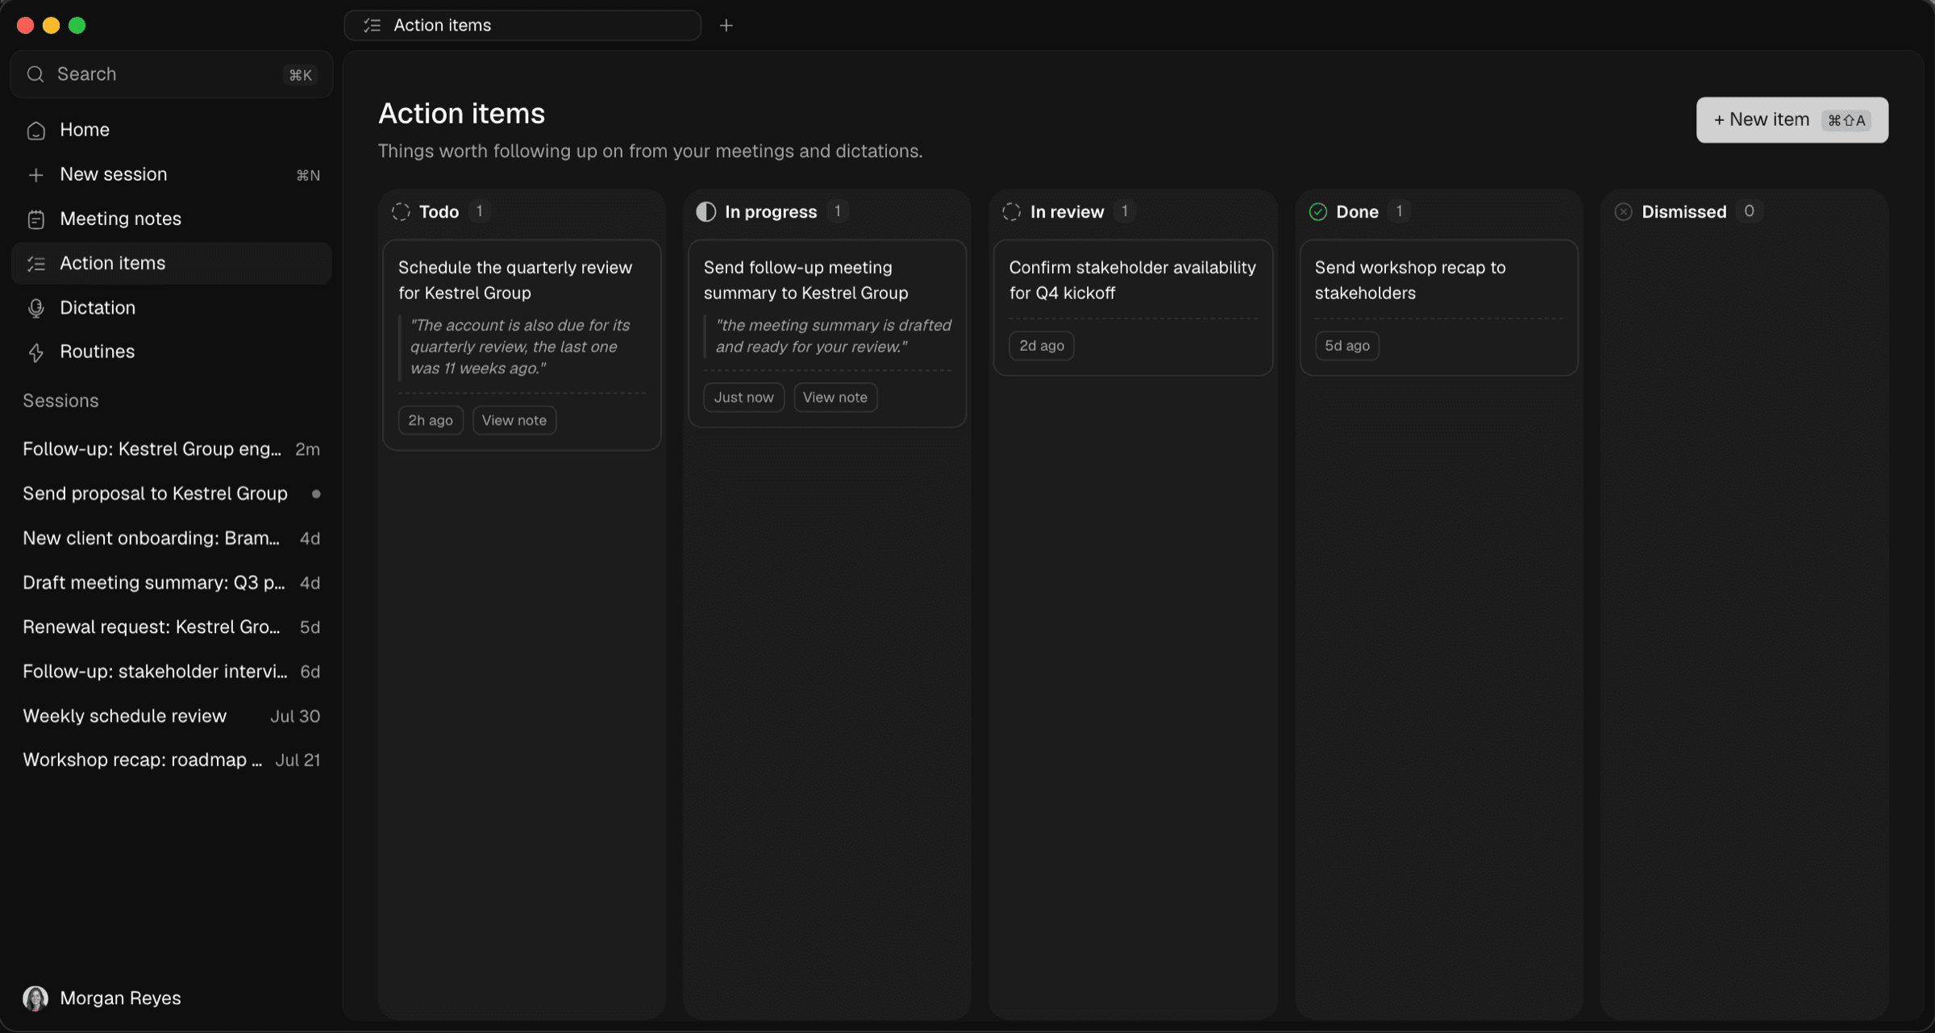Open the Send workshop recap to stakeholders card
This screenshot has height=1033, width=1935.
tap(1438, 307)
